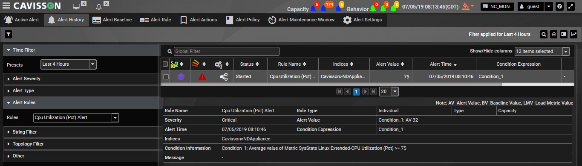Open the Show/Hide columns 12 items dropdown
This screenshot has width=582, height=166.
[x=542, y=51]
